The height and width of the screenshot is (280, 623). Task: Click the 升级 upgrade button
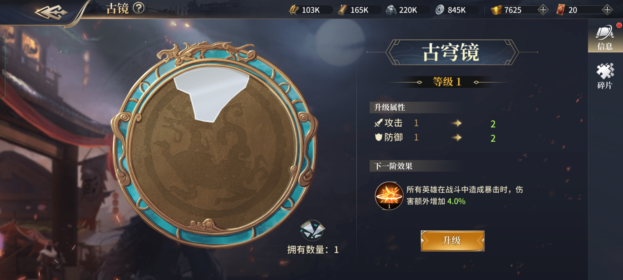(x=452, y=241)
